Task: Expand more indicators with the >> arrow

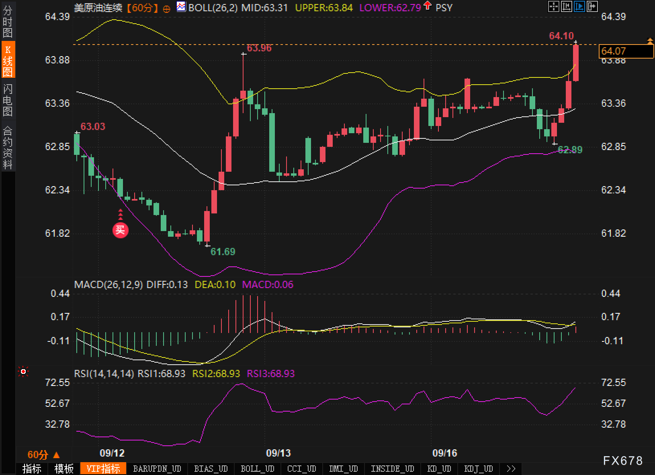Action: [x=511, y=469]
